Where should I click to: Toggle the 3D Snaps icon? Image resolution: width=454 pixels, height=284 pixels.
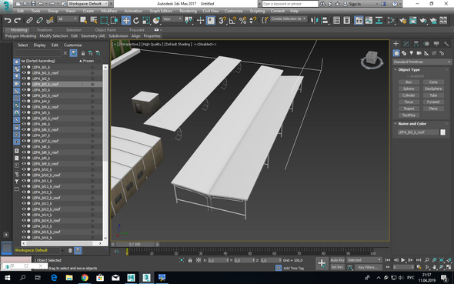coord(222,20)
